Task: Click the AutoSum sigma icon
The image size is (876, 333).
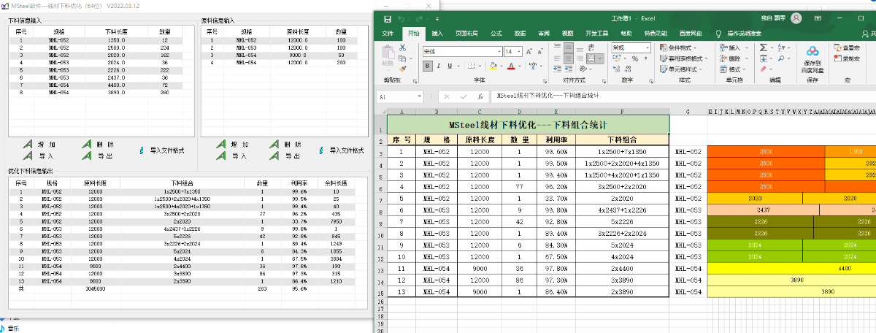Action: pyautogui.click(x=764, y=47)
